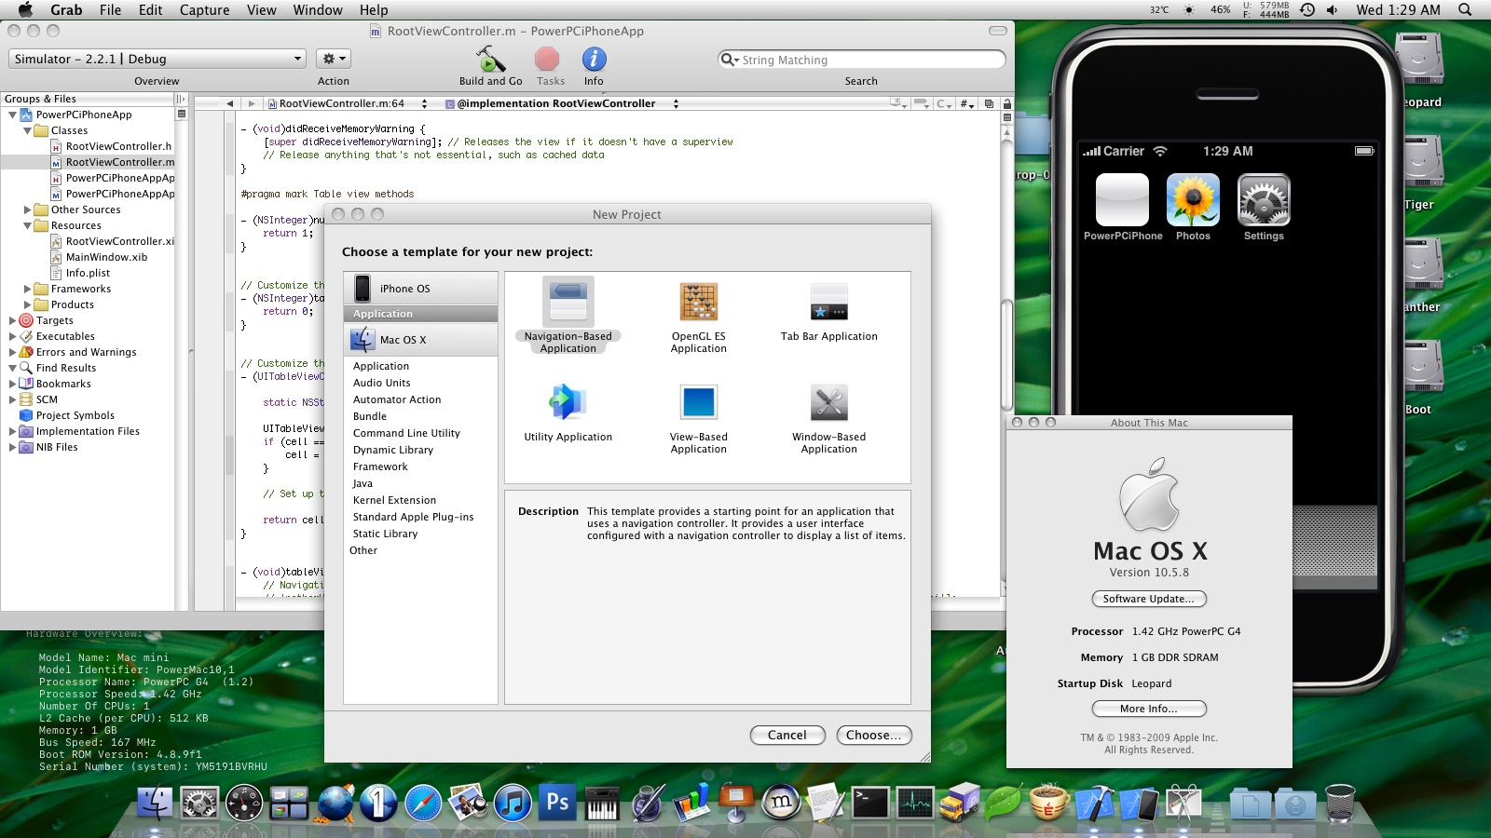Click More Info... in About This Mac

coord(1149,709)
